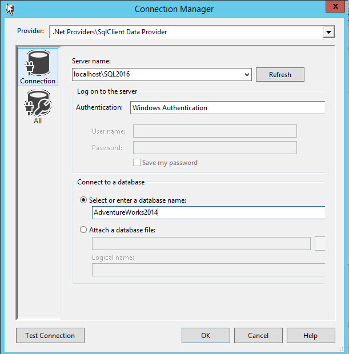Click the browse button beside database file field
Image resolution: width=349 pixels, height=354 pixels.
pos(320,243)
